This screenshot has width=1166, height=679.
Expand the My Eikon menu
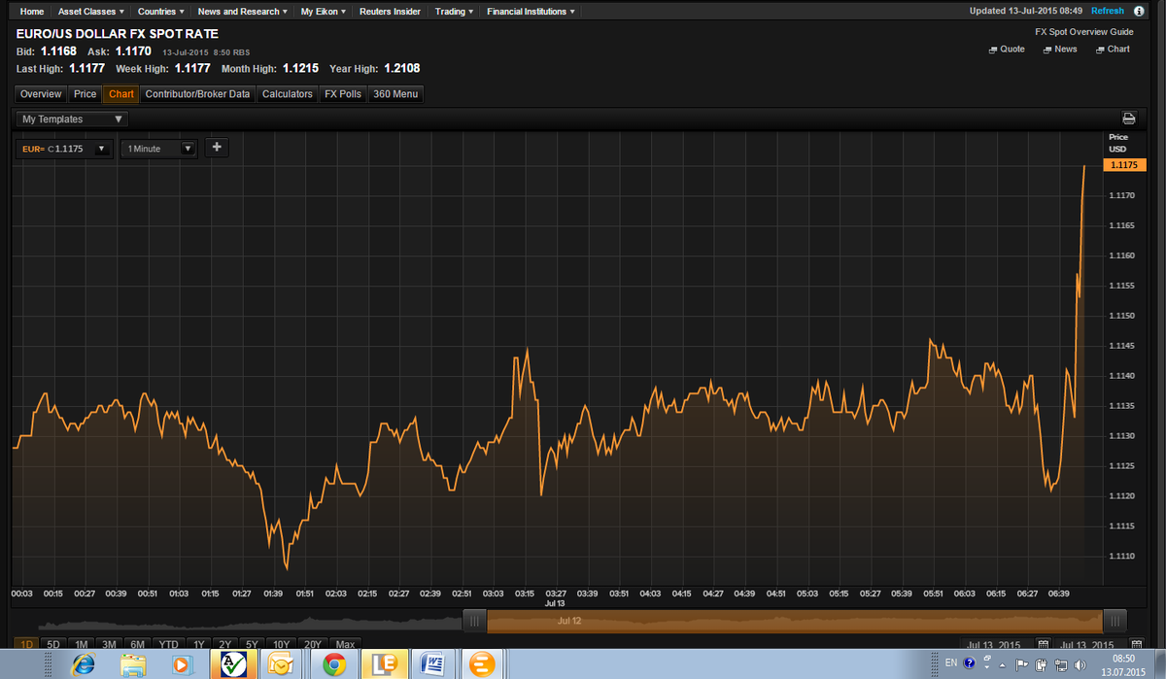coord(323,12)
